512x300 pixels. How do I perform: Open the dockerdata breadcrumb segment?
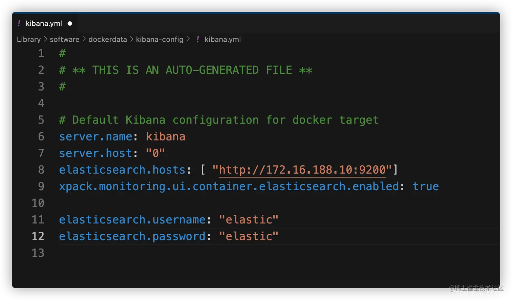click(x=108, y=40)
